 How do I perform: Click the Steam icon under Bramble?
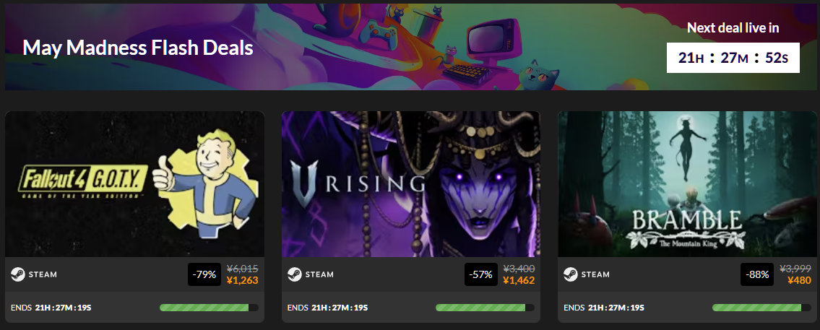pos(571,274)
